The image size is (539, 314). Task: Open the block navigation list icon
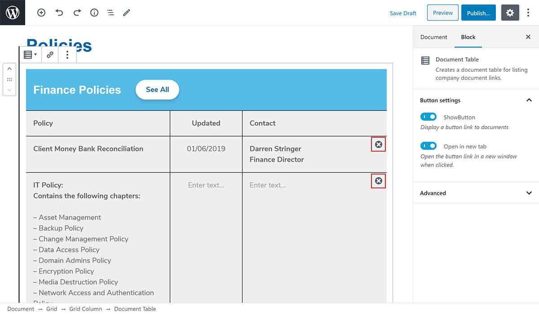tap(110, 13)
